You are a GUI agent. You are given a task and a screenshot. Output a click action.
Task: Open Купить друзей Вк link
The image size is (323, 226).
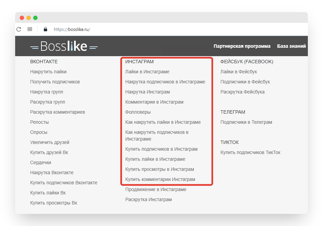(49, 152)
